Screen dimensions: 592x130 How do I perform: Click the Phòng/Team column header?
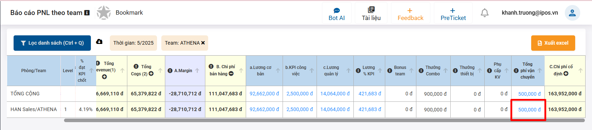[34, 71]
